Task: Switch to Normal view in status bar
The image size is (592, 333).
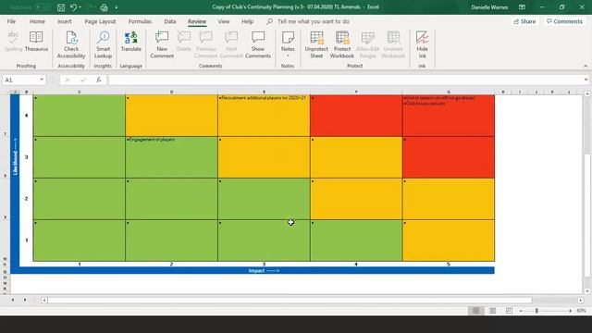Action: point(475,311)
